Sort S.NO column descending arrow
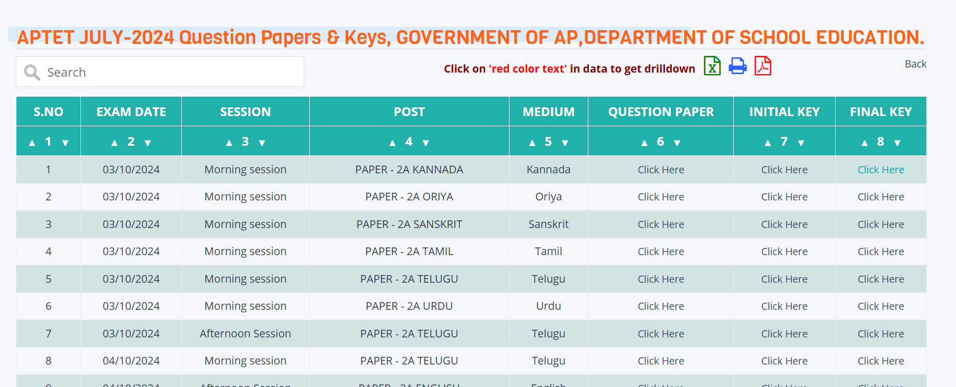Image resolution: width=956 pixels, height=387 pixels. coord(65,143)
